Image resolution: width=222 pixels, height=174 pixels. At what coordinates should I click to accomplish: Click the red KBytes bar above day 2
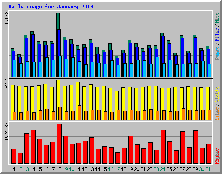point(20,158)
